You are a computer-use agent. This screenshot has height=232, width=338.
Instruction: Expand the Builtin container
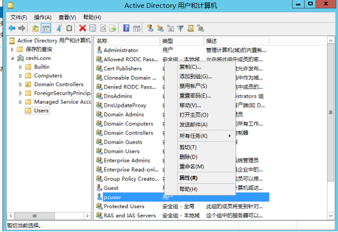click(x=21, y=67)
